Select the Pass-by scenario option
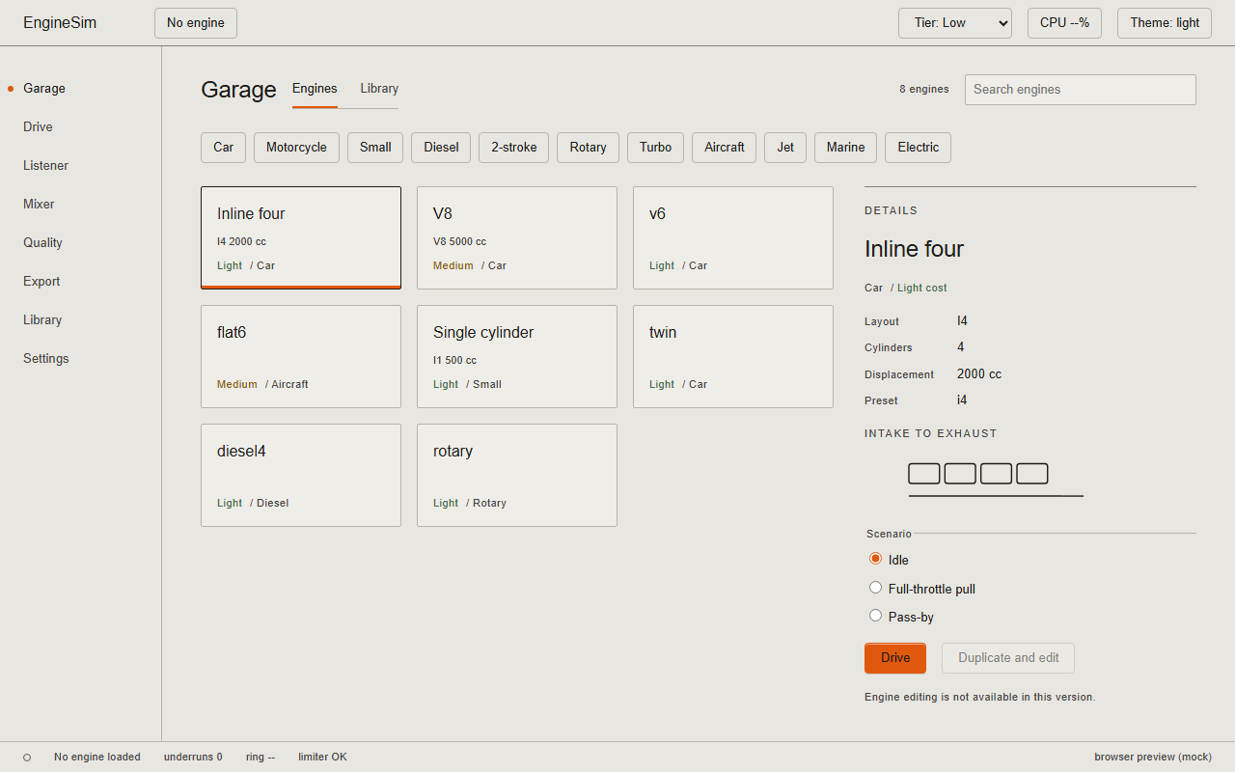 876,616
